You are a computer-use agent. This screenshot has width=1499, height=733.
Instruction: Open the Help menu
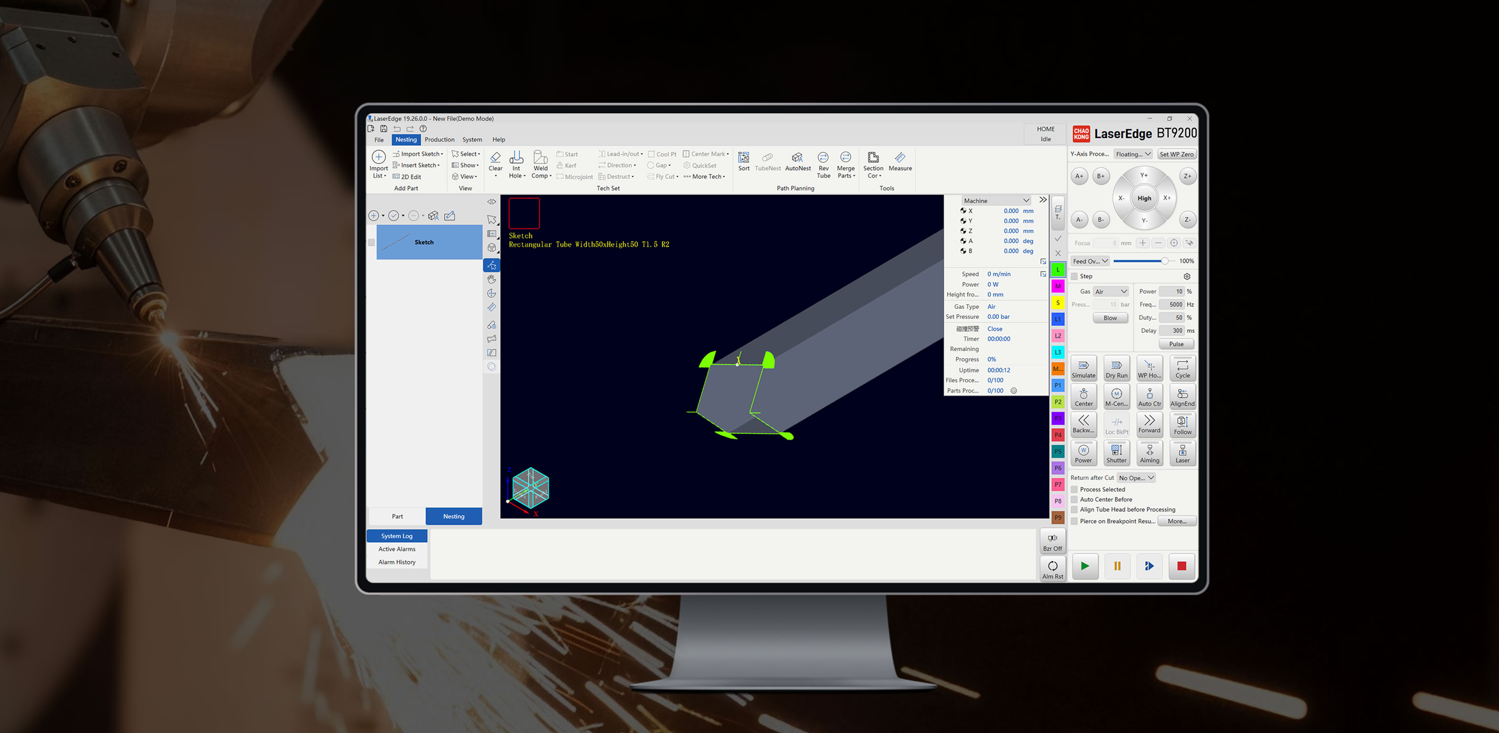pos(499,140)
